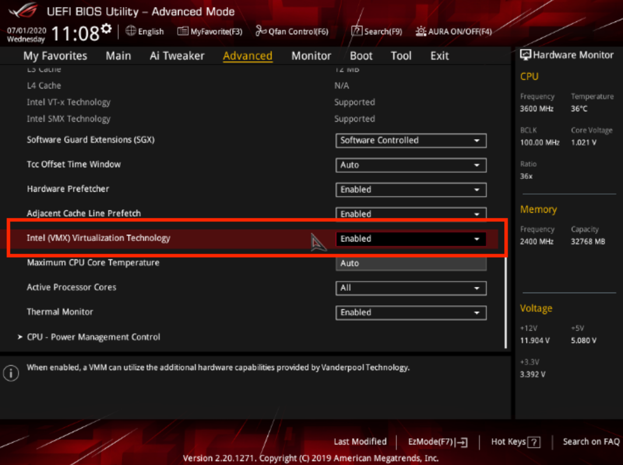The height and width of the screenshot is (465, 623).
Task: Click the Qfan Control fan icon
Action: [x=261, y=31]
